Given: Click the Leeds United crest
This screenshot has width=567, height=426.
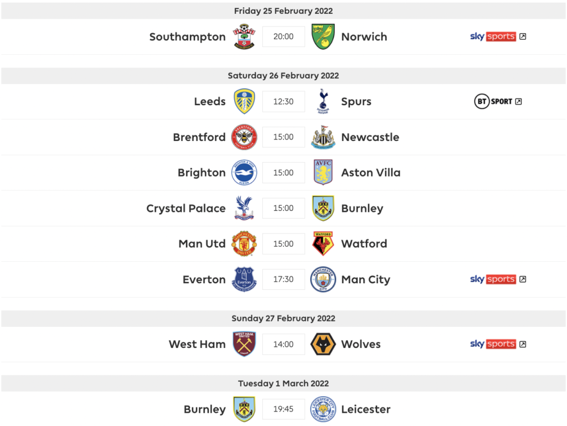Looking at the screenshot, I should [244, 101].
